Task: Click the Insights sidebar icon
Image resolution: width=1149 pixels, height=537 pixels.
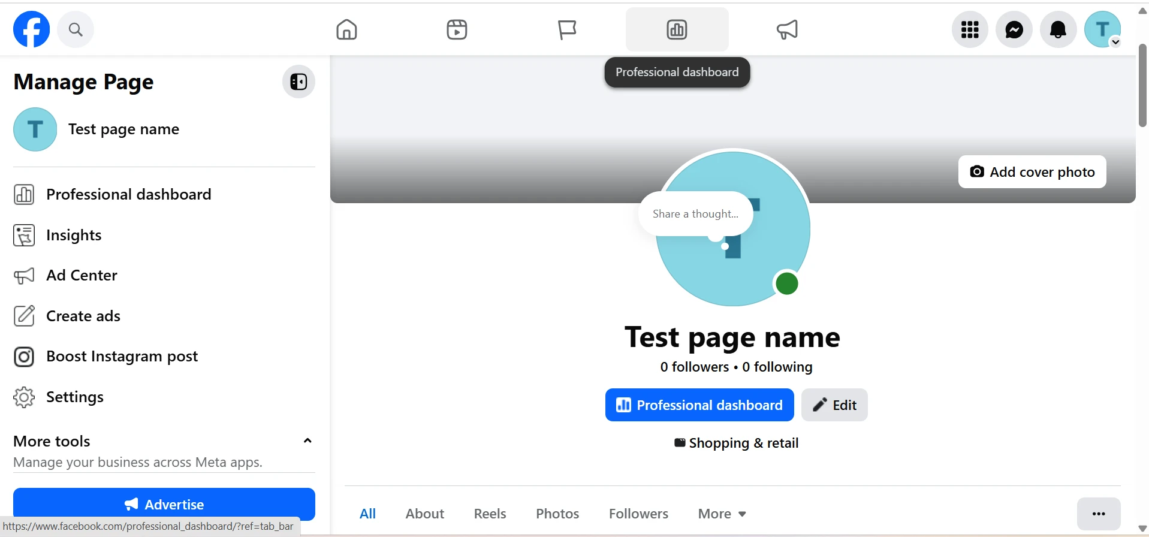Action: pyautogui.click(x=24, y=236)
